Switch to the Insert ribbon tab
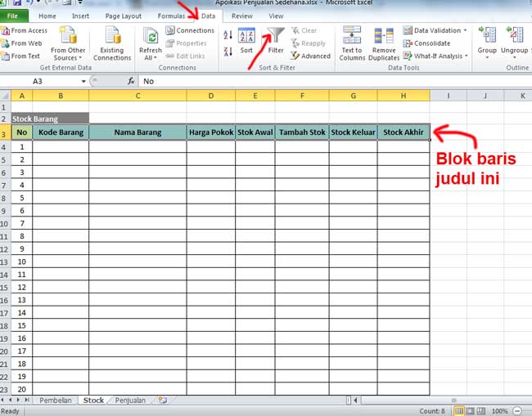 (80, 16)
